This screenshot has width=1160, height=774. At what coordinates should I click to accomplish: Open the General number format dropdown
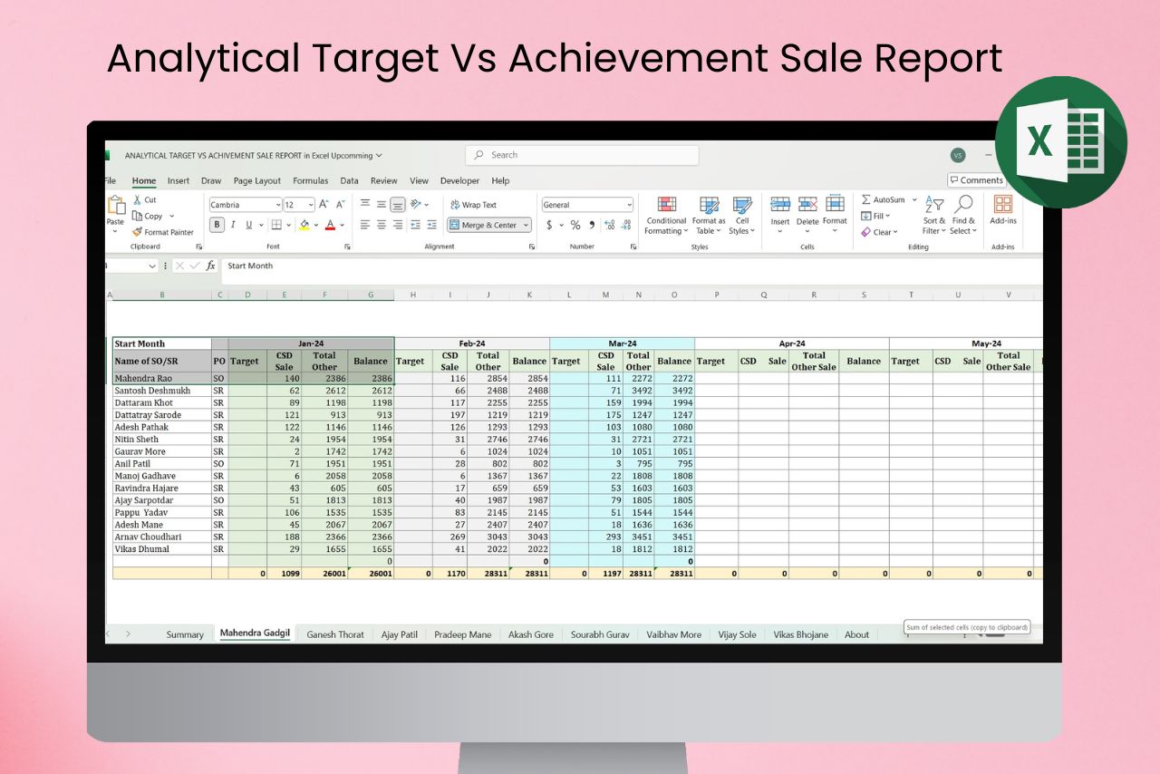coord(629,205)
